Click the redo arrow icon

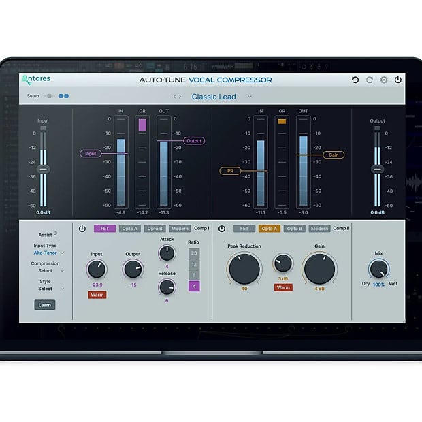click(x=370, y=80)
